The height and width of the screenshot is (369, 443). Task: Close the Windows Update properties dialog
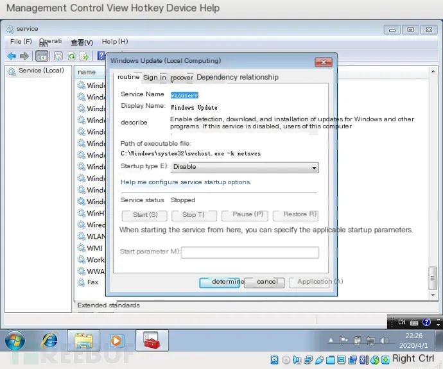(324, 62)
